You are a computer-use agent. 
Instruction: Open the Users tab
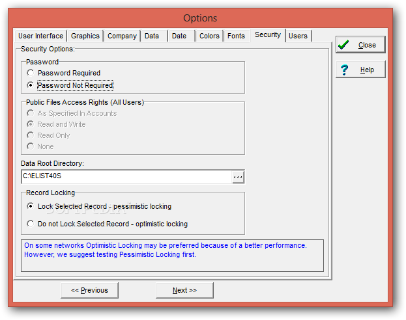click(298, 36)
